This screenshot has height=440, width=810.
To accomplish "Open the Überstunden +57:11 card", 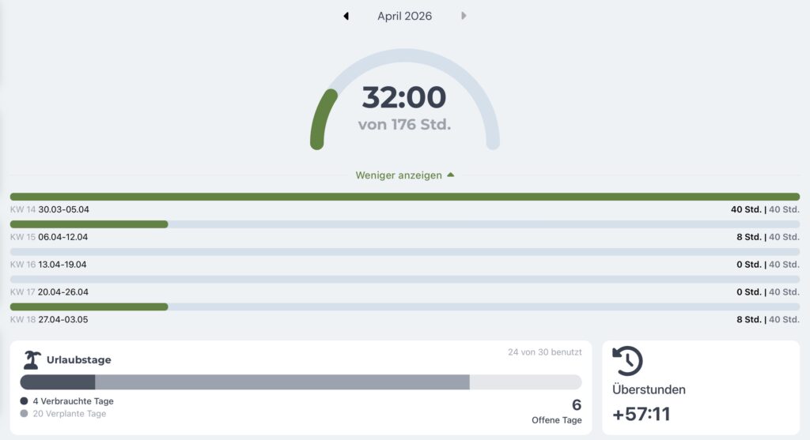I will click(700, 388).
